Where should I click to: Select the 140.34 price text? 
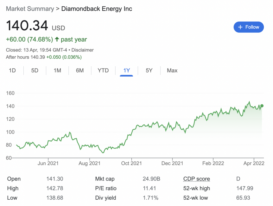tap(27, 25)
